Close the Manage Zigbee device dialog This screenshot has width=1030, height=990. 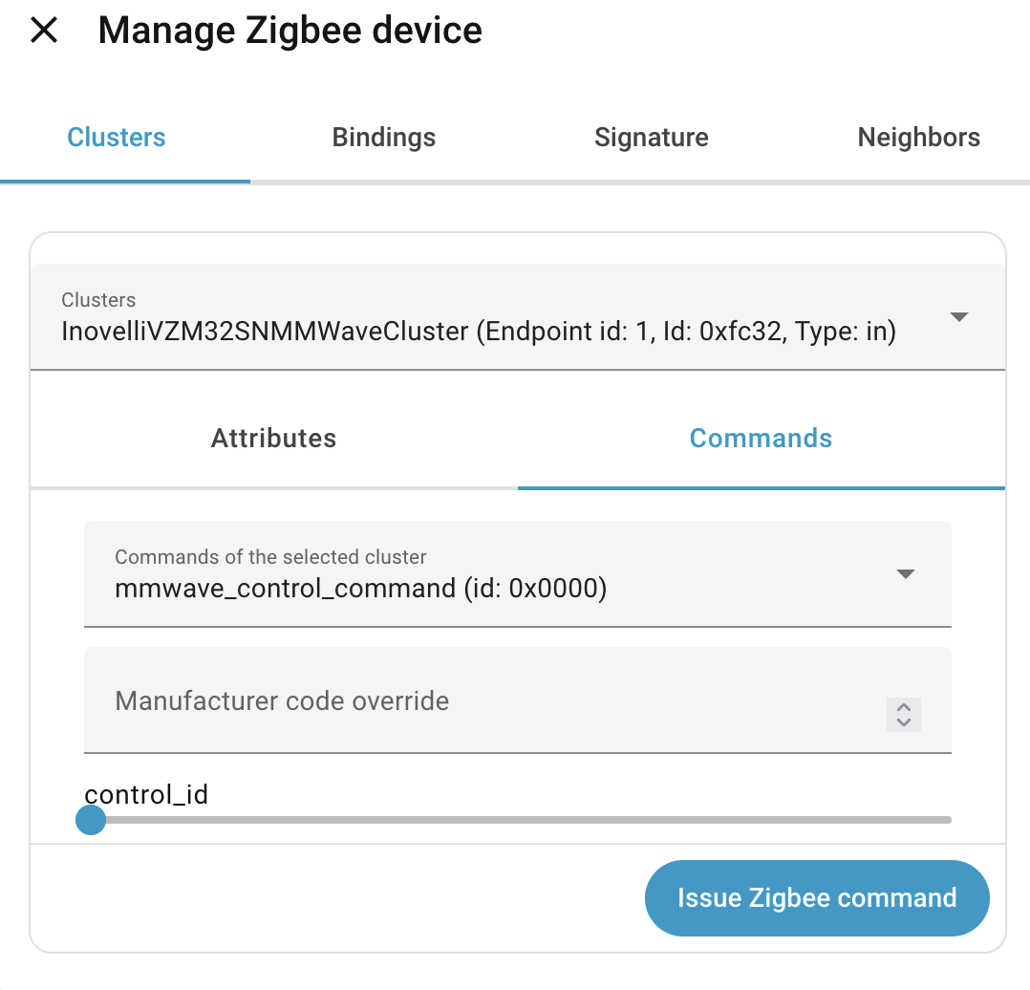(44, 31)
